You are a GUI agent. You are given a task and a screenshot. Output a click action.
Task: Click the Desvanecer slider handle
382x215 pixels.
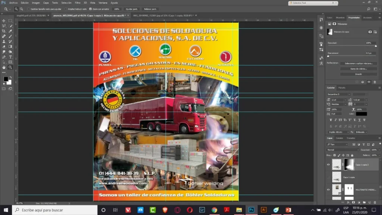point(328,56)
